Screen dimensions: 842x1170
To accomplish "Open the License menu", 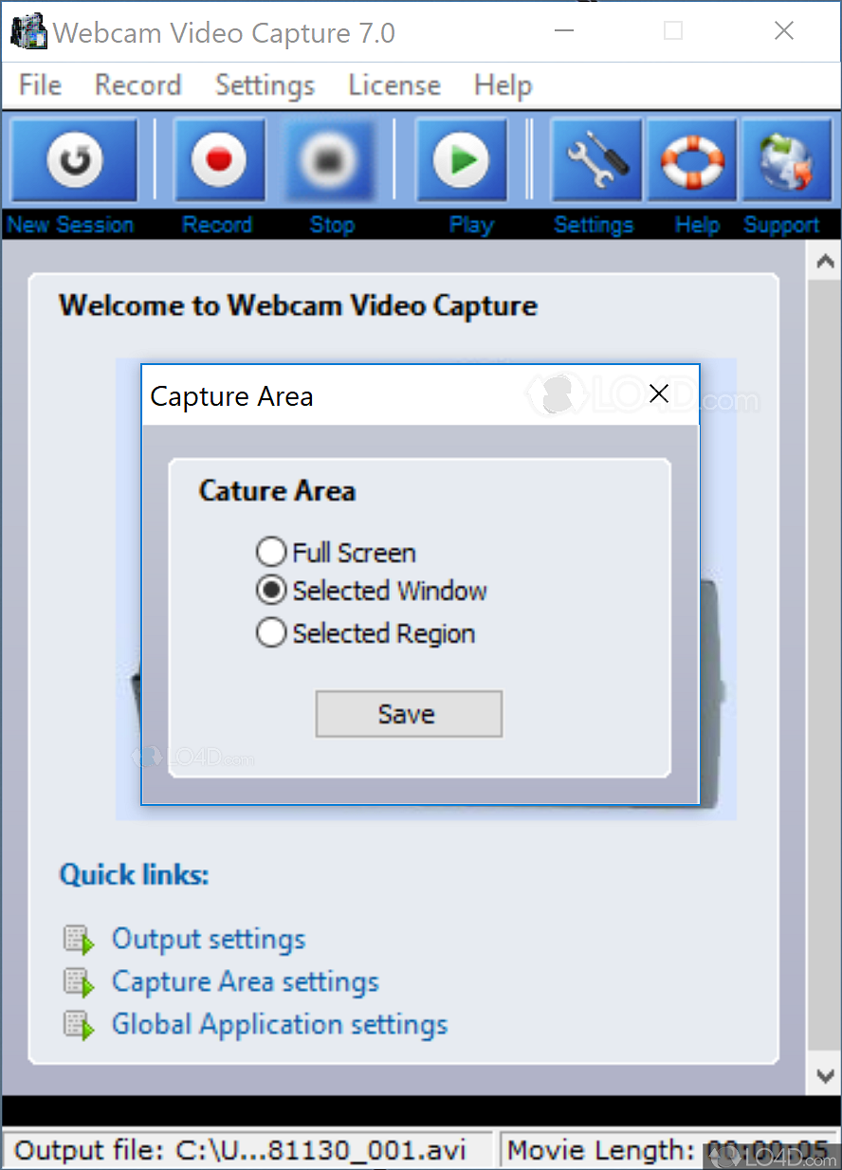I will click(x=394, y=84).
